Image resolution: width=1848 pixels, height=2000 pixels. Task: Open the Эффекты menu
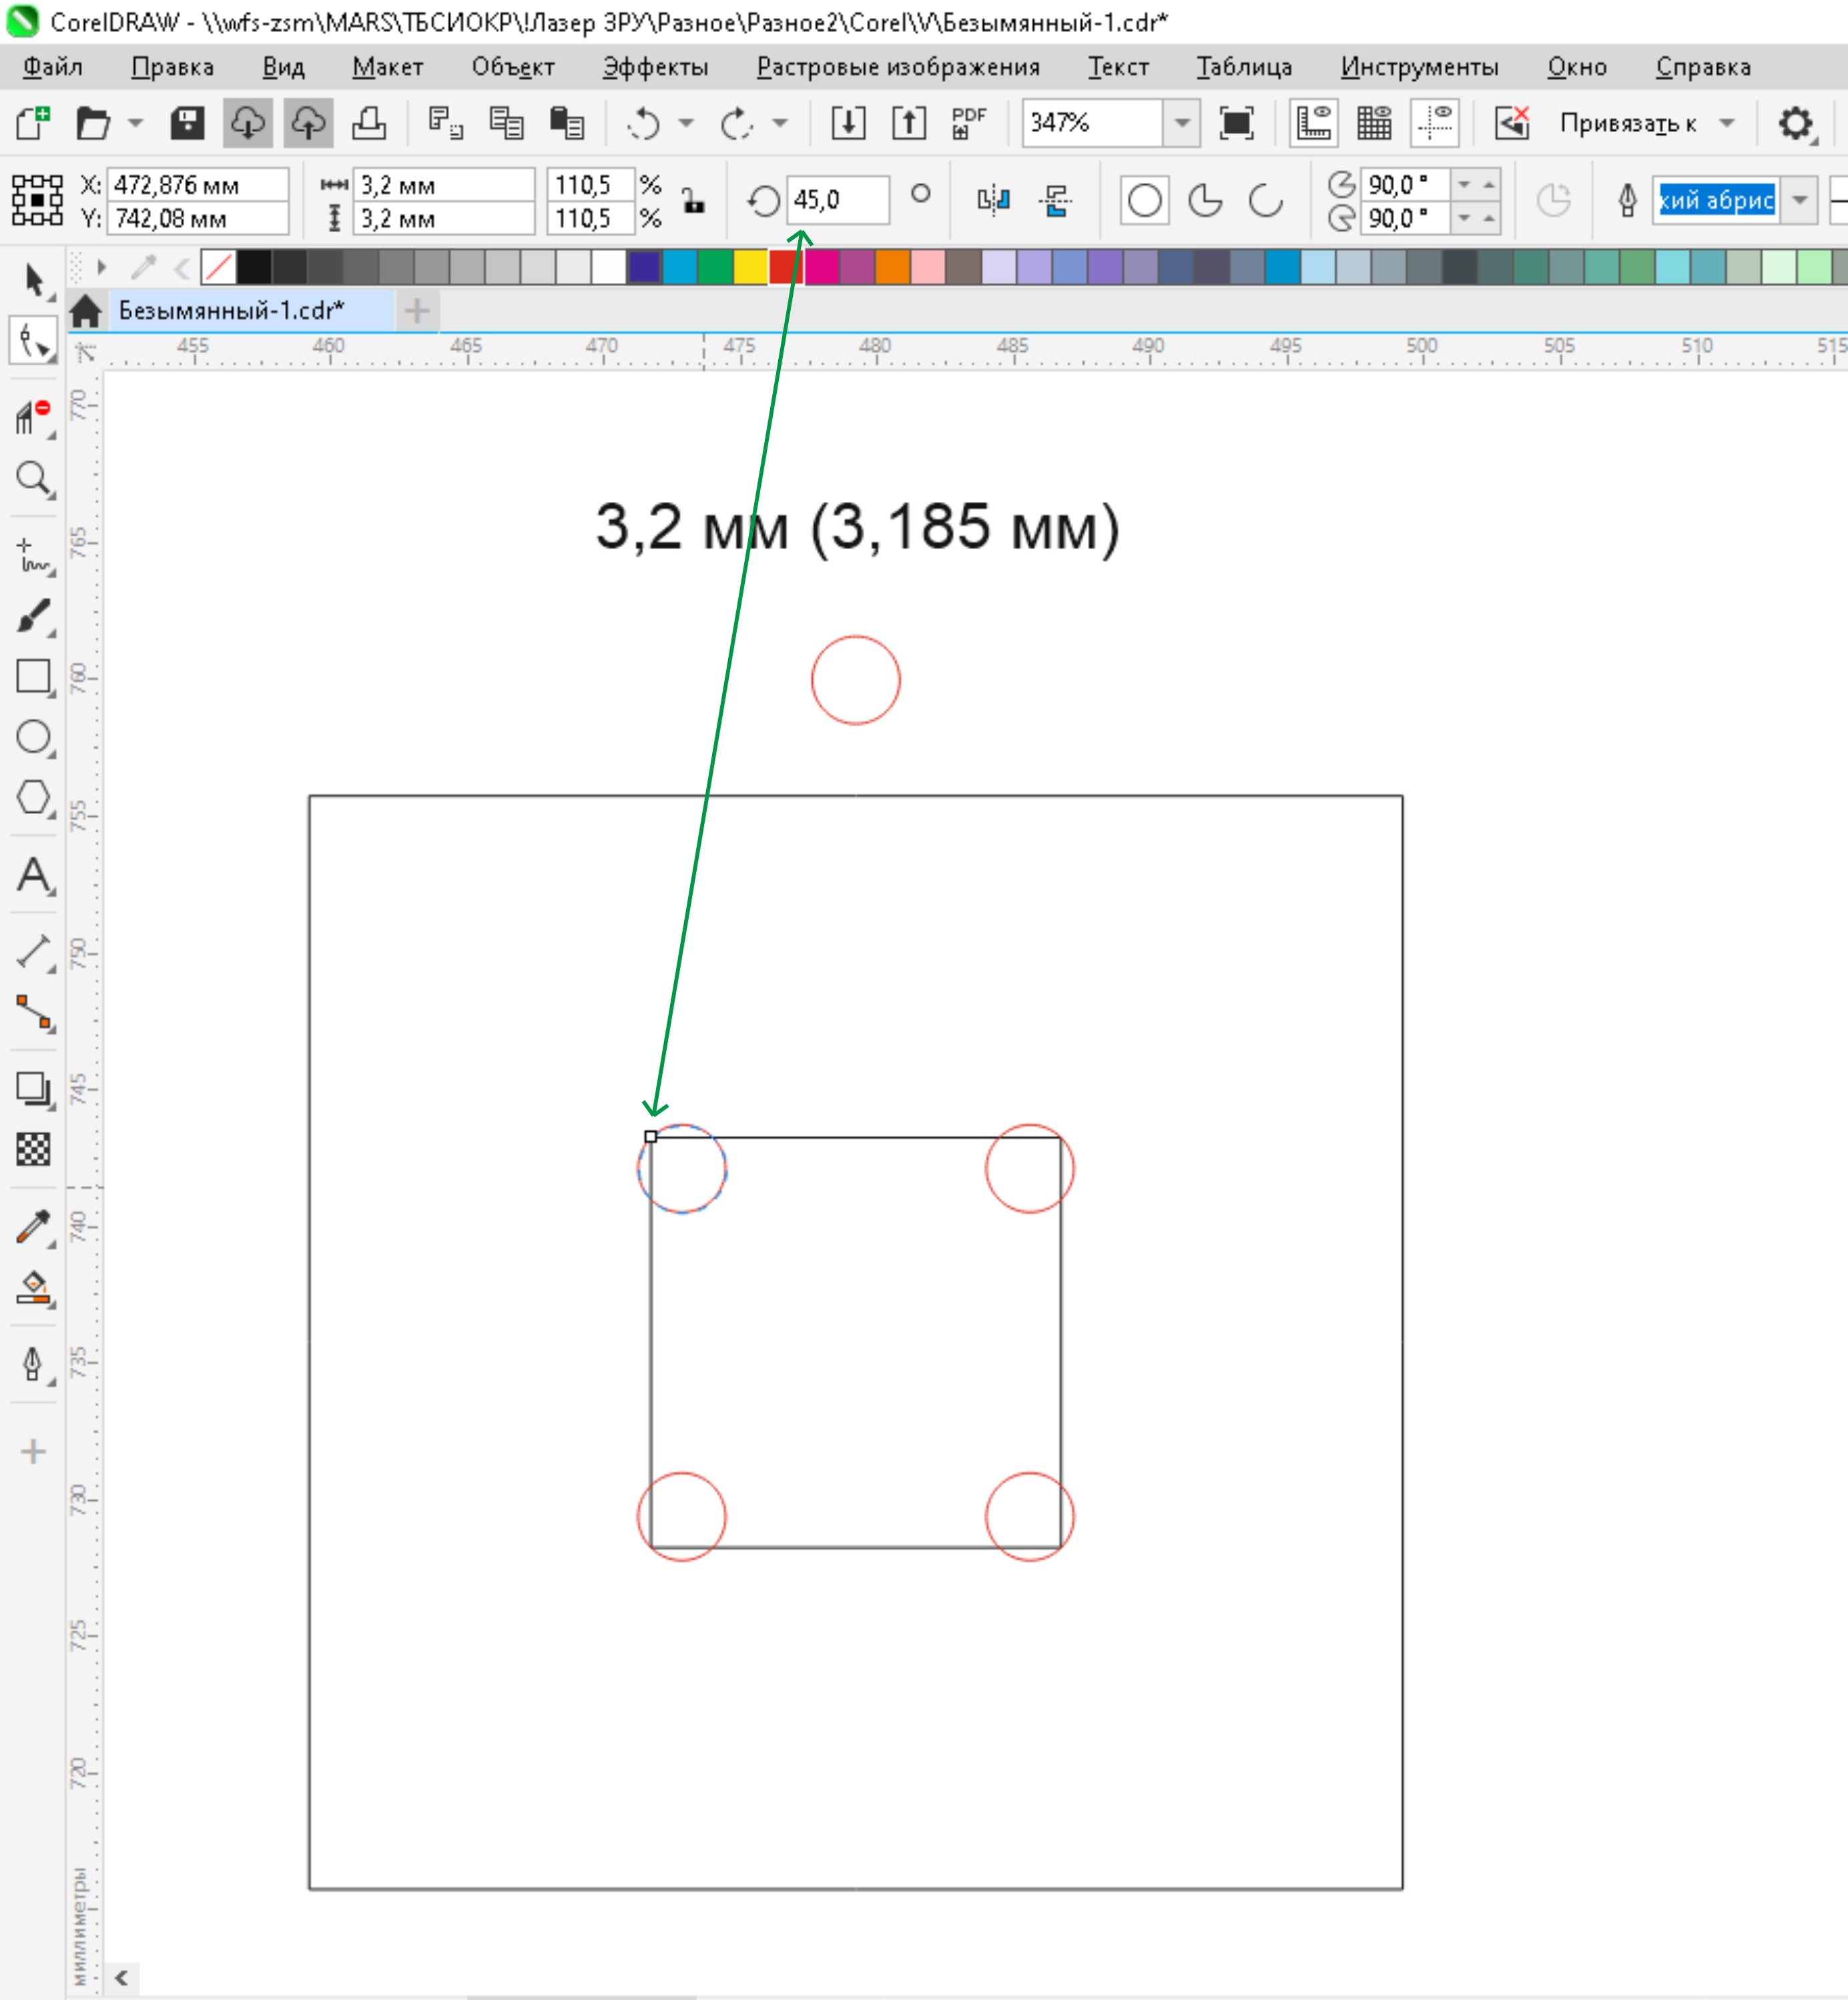655,67
